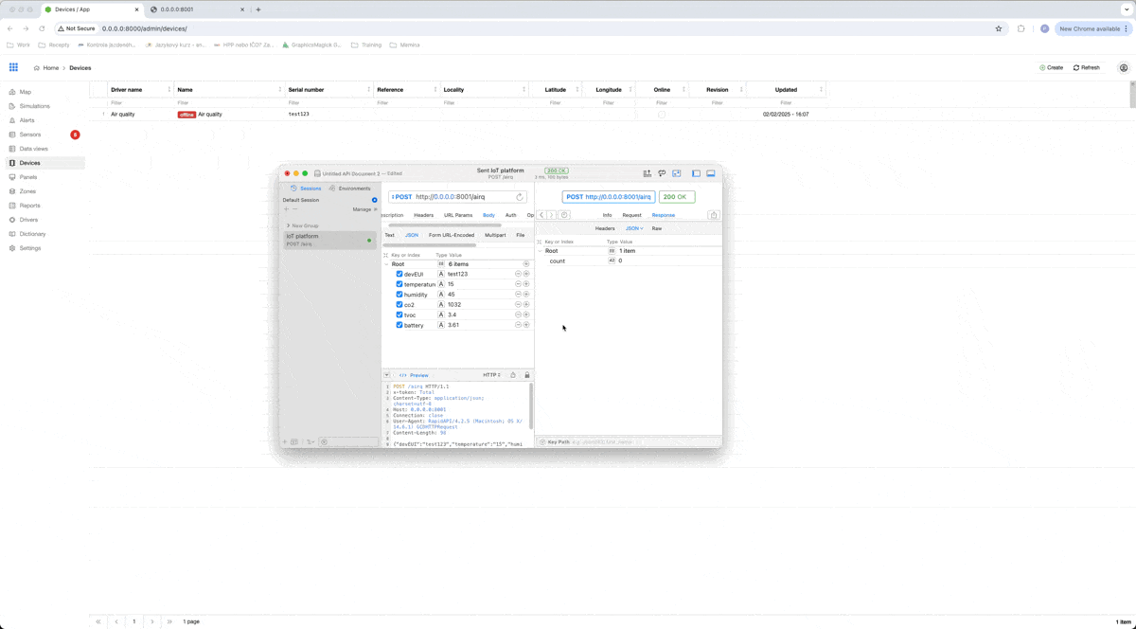Uncheck the temperature field checkbox
Screen dimensions: 1136x629
click(x=399, y=284)
